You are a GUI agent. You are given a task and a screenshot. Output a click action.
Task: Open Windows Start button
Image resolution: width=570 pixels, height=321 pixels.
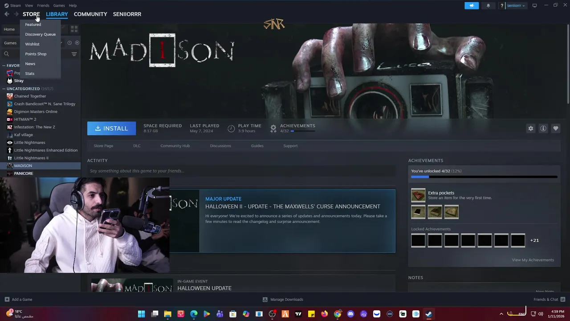[141, 314]
